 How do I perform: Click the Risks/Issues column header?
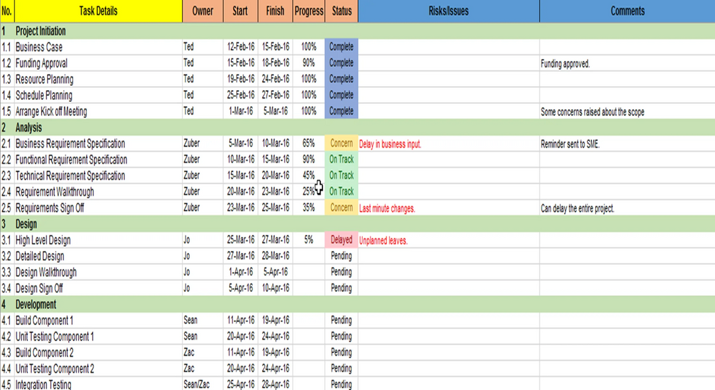pos(448,11)
